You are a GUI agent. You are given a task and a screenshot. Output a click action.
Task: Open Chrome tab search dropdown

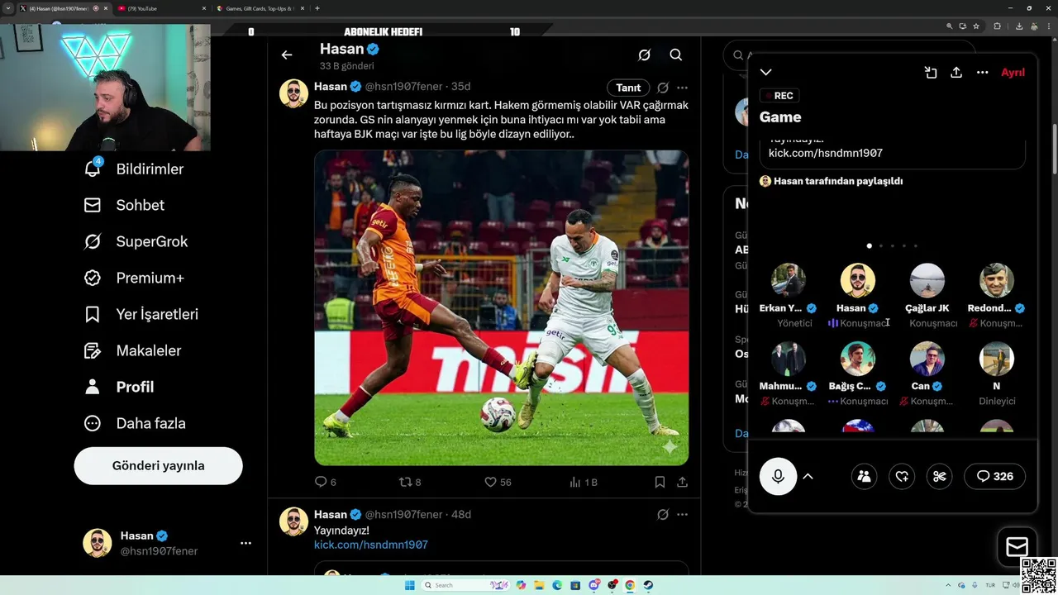click(x=8, y=8)
